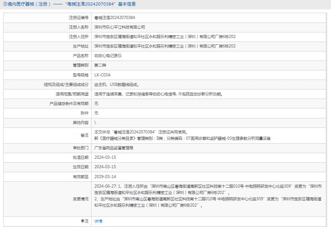Click the expiry date 2029-03-14

(105, 177)
